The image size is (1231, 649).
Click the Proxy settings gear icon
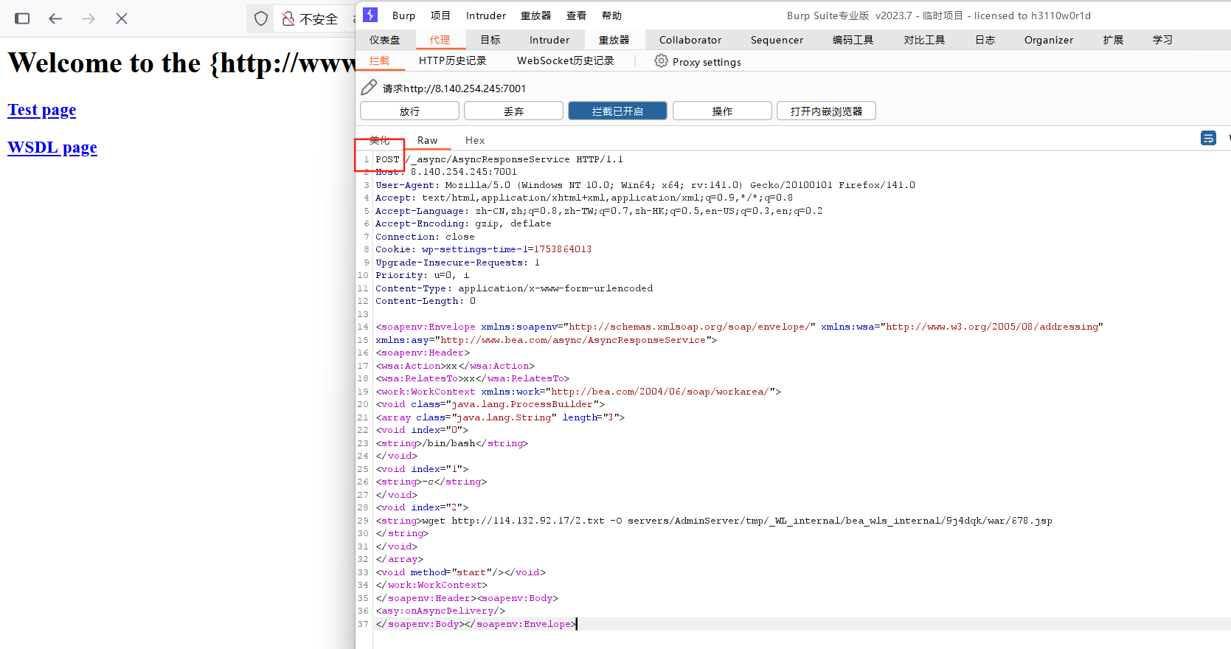pyautogui.click(x=661, y=61)
